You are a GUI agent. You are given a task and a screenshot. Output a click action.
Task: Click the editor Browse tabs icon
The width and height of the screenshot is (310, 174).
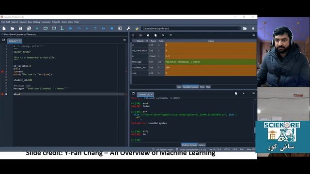[3, 40]
